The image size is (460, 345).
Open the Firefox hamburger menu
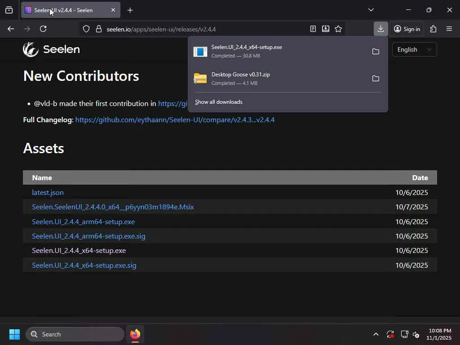pyautogui.click(x=449, y=29)
